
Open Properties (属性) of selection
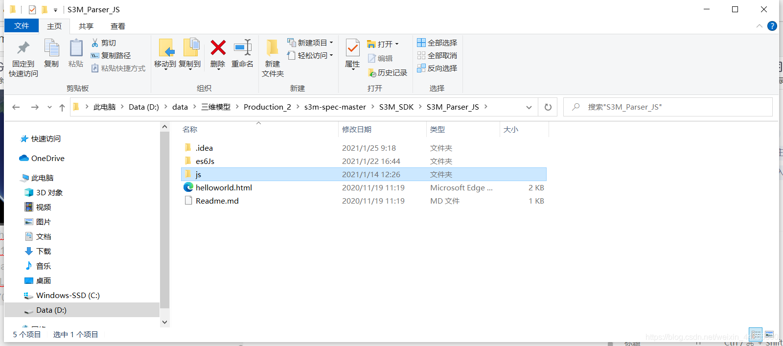coord(352,54)
